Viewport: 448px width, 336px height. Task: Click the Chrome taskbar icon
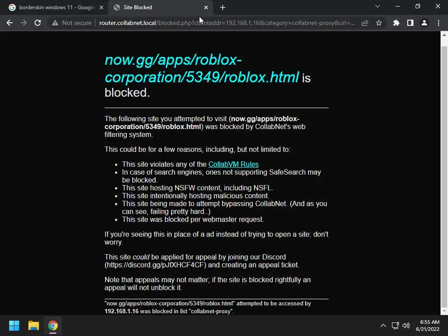53,325
